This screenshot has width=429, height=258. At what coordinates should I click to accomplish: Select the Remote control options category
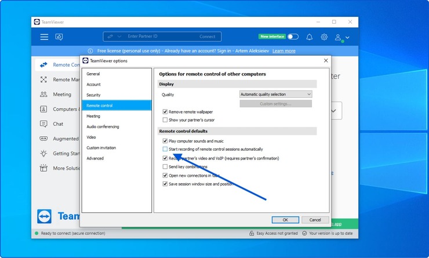(x=117, y=106)
